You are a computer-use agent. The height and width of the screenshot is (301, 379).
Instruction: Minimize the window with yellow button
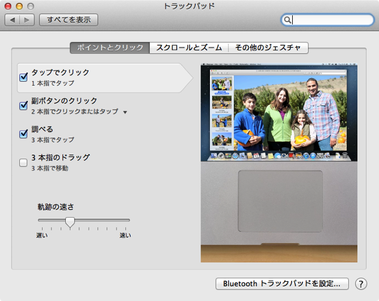coord(19,6)
